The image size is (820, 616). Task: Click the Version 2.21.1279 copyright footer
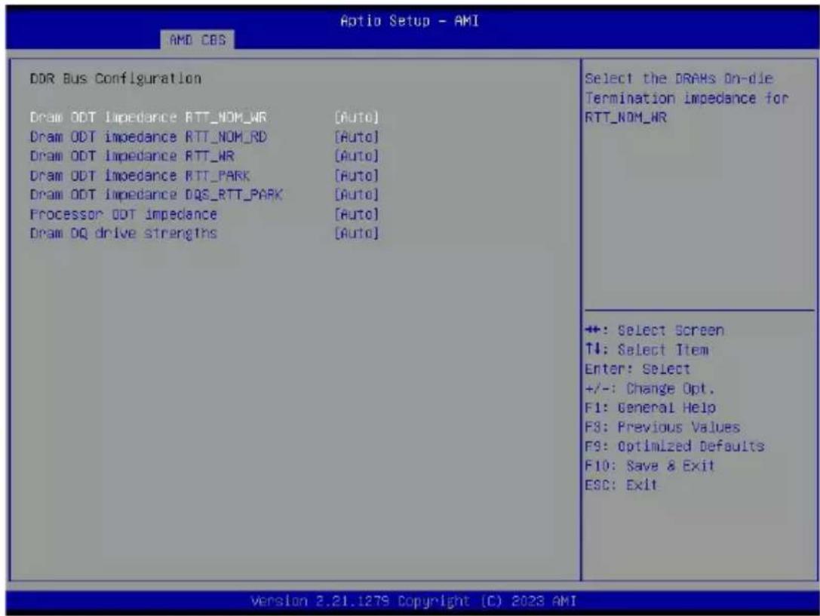[413, 601]
